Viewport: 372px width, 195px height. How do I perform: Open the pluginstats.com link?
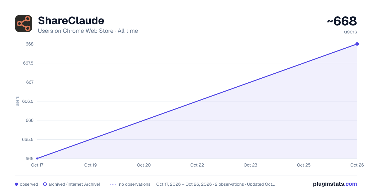(x=335, y=184)
